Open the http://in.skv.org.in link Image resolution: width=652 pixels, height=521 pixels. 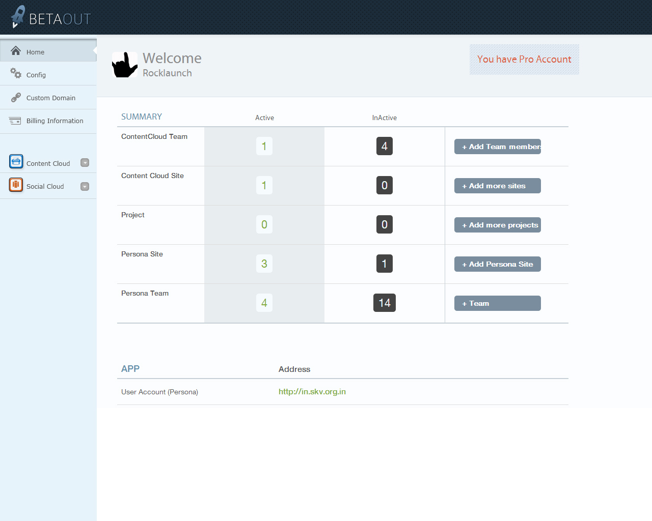coord(312,392)
